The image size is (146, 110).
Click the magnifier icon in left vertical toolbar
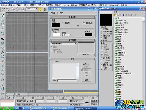coord(3,52)
